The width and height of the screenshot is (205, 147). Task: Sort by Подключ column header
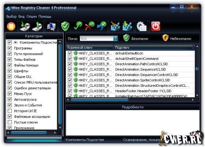pyautogui.click(x=153, y=47)
